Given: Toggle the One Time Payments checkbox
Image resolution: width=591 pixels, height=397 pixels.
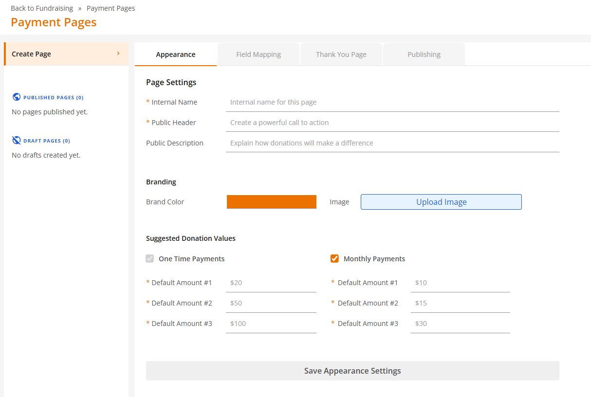Looking at the screenshot, I should 149,258.
